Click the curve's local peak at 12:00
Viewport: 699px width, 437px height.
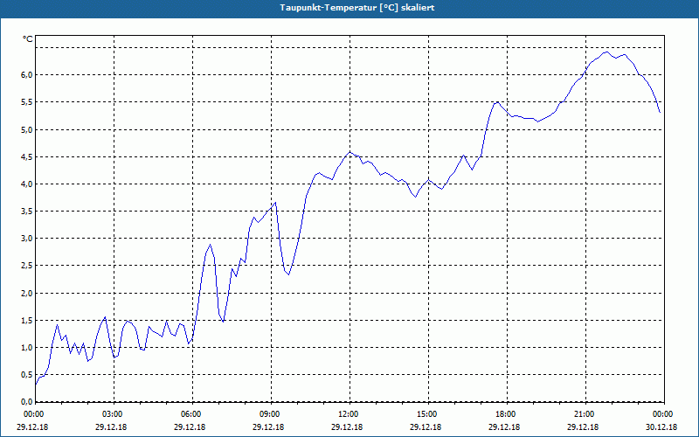[x=350, y=152]
